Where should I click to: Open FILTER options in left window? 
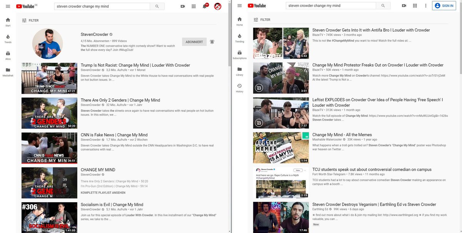click(30, 20)
